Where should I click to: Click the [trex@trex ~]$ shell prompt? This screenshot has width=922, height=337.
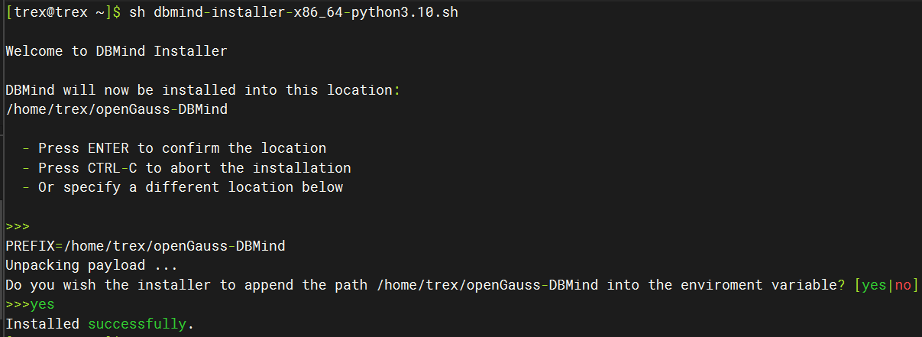click(63, 13)
